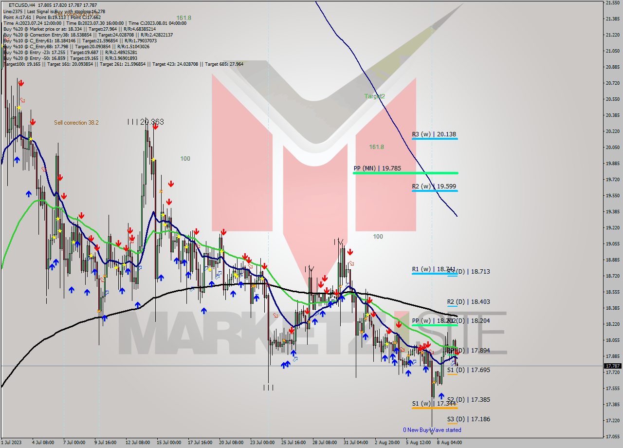Click the '31 Jul 04:00' date axis label
Viewport: 623px width, 448px height.
coord(355,443)
